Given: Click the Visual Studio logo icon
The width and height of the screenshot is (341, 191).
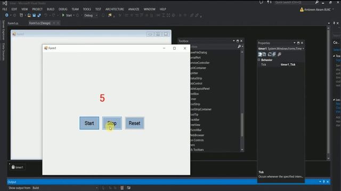Looking at the screenshot, I should point(5,3).
